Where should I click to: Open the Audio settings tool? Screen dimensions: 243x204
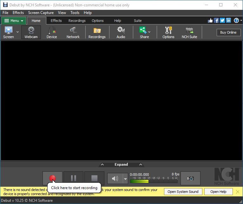click(x=121, y=32)
